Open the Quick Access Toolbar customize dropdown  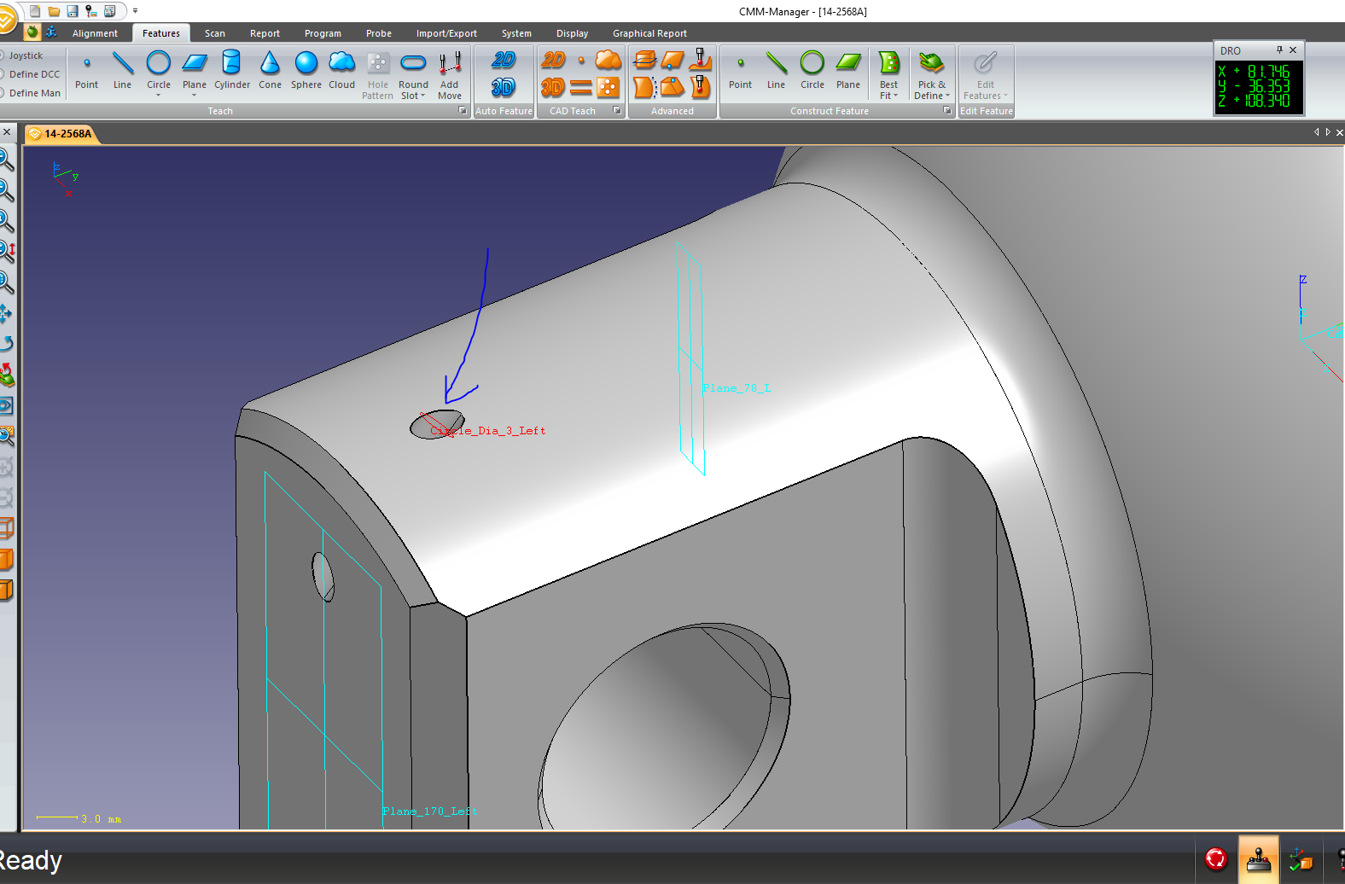tap(135, 11)
